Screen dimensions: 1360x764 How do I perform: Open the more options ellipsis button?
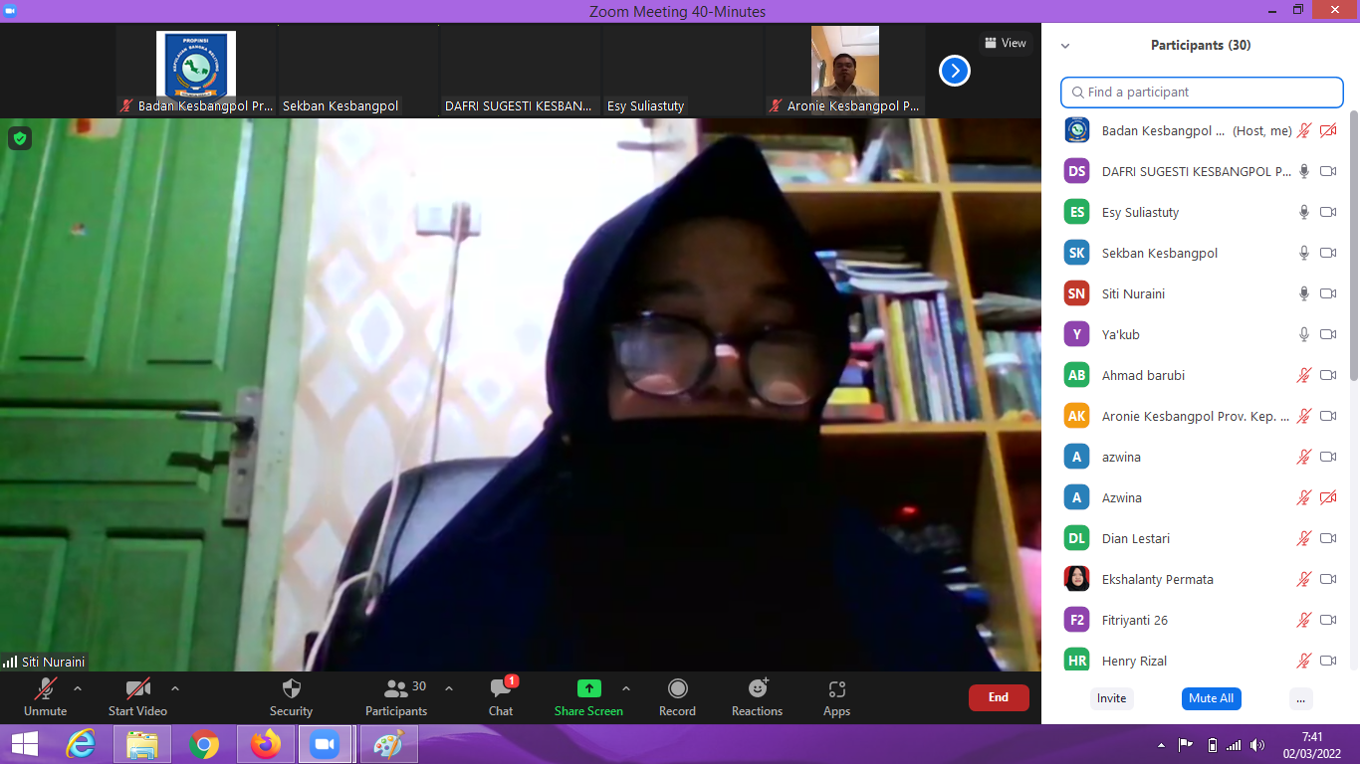click(x=1299, y=698)
